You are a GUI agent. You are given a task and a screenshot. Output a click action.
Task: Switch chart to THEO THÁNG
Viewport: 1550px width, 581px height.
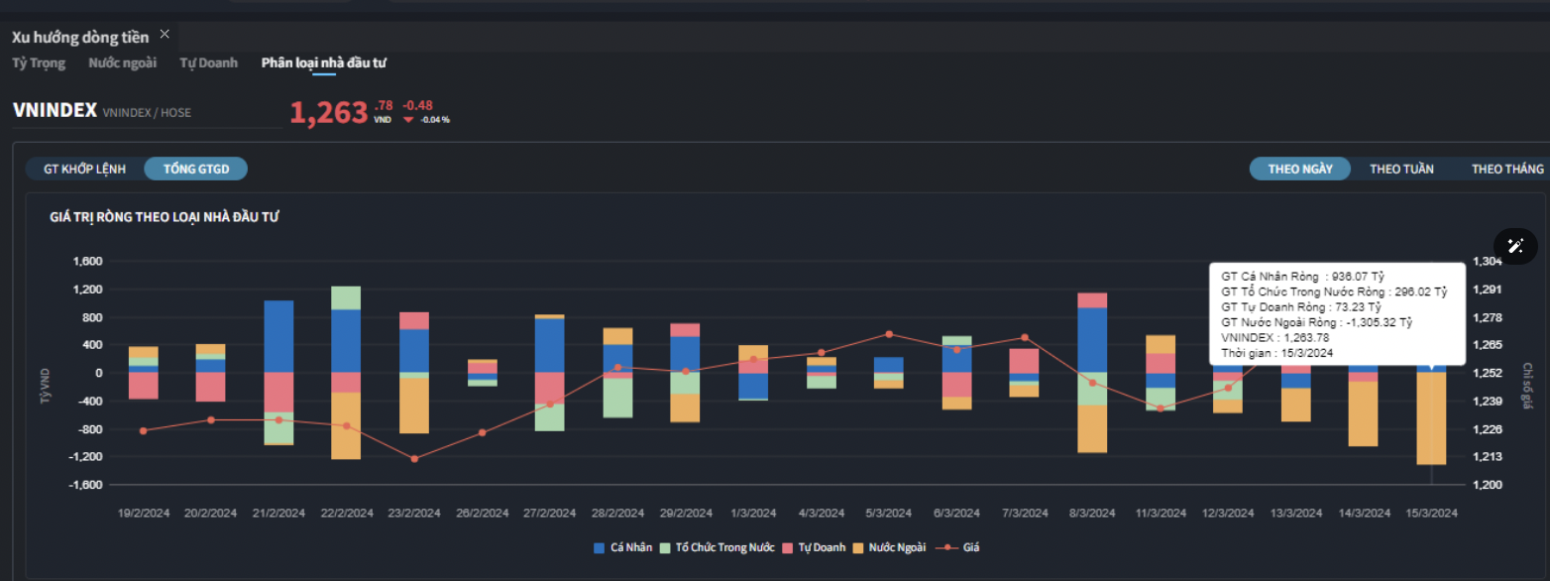[x=1506, y=169]
